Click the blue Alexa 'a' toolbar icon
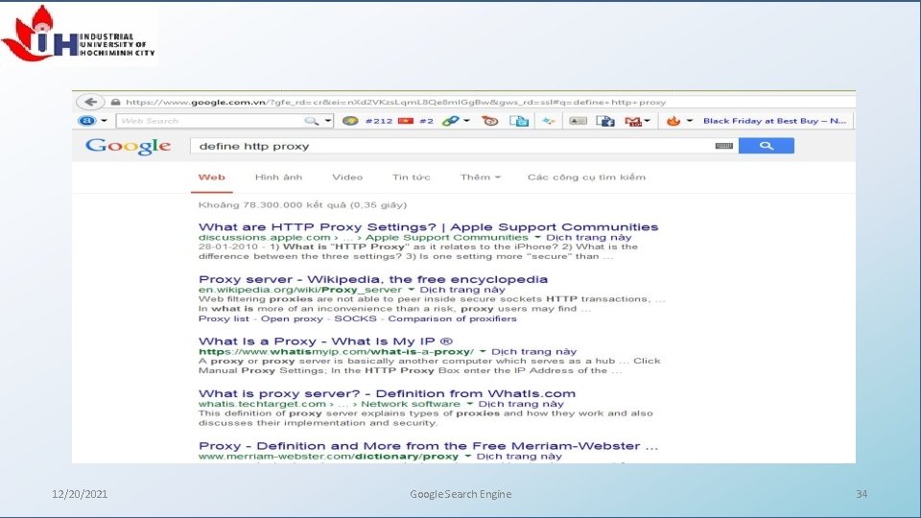 pyautogui.click(x=87, y=121)
